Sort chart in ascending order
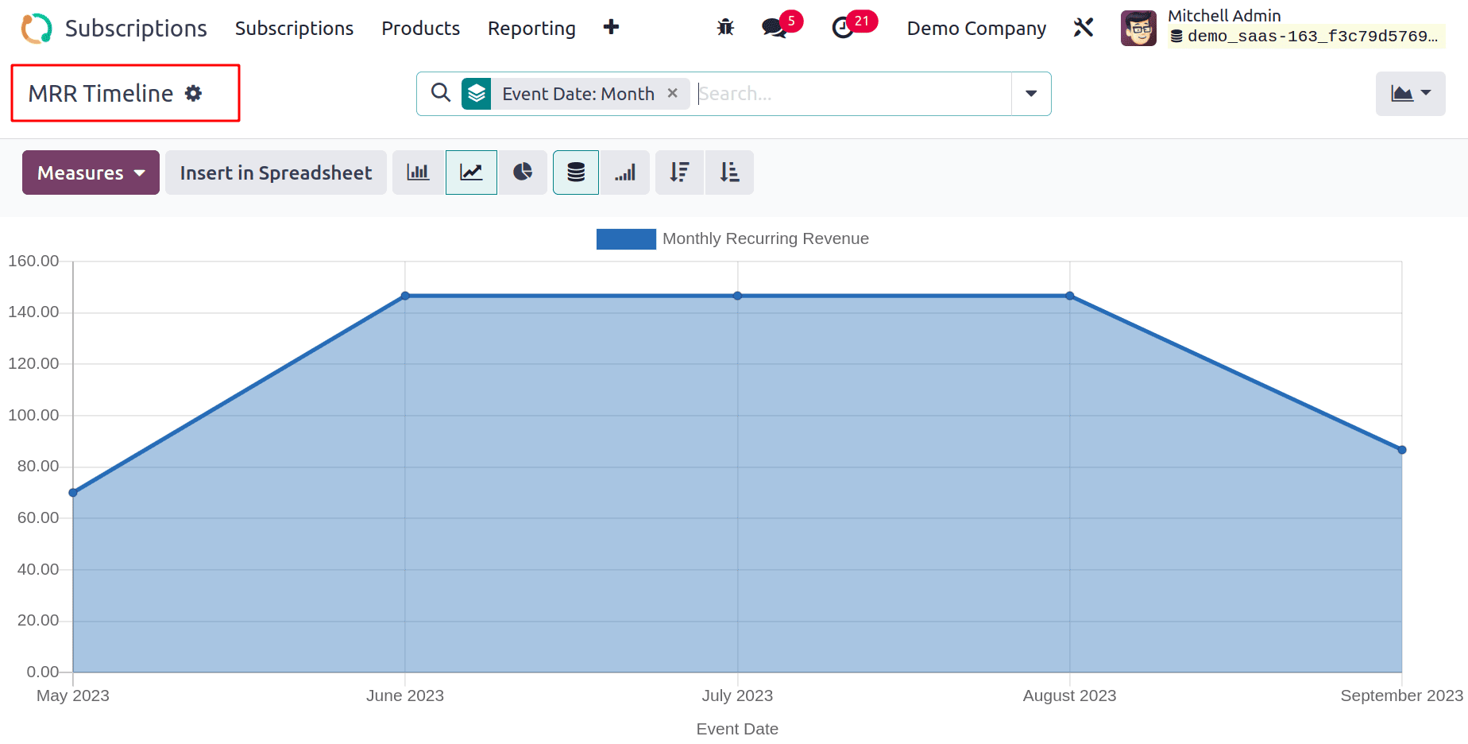This screenshot has height=744, width=1468. (729, 172)
